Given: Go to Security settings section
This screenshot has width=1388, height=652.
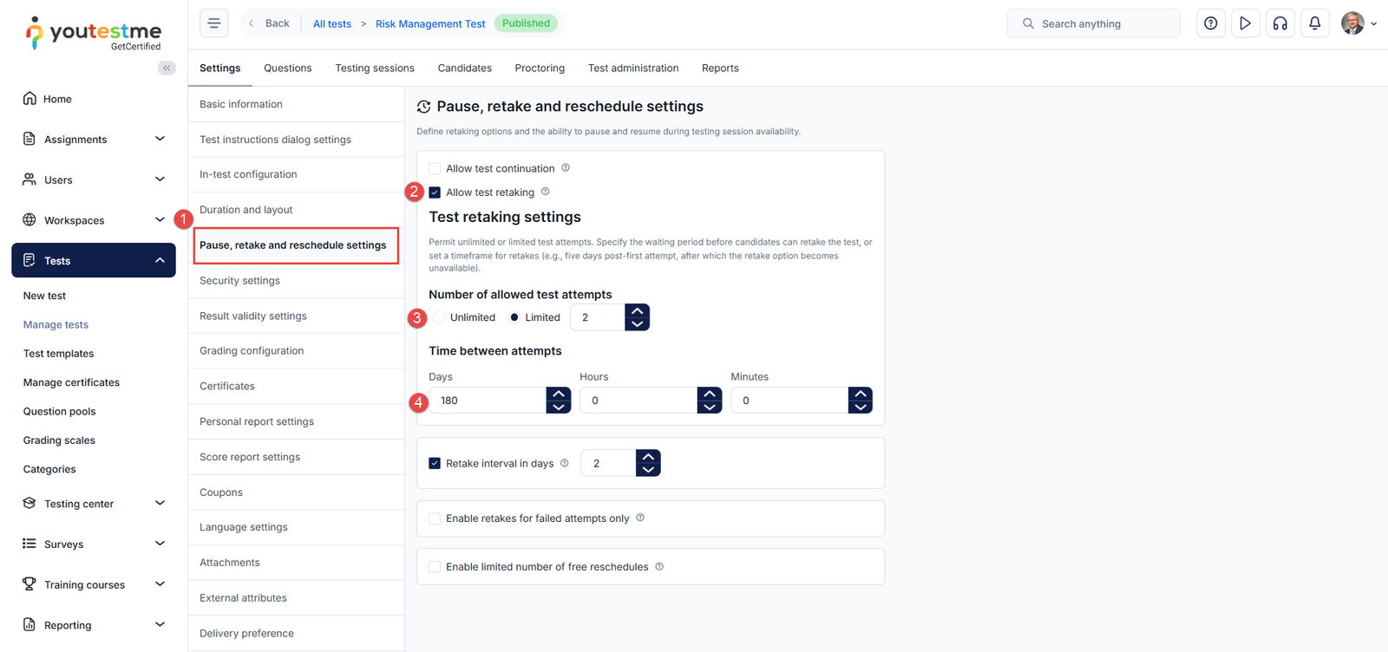Looking at the screenshot, I should tap(239, 281).
